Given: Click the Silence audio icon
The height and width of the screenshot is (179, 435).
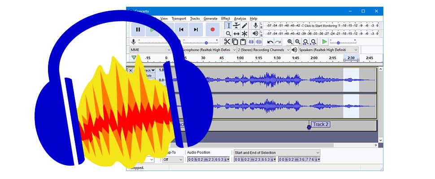Looking at the screenshot, I should (259, 42).
